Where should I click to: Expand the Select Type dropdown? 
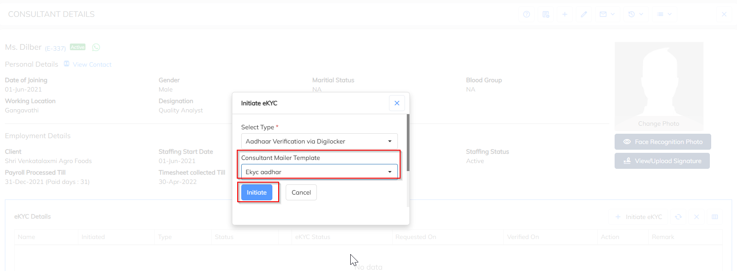(x=319, y=141)
